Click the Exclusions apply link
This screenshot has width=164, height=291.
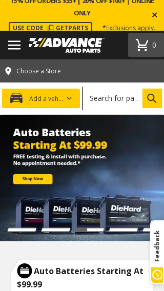click(129, 28)
